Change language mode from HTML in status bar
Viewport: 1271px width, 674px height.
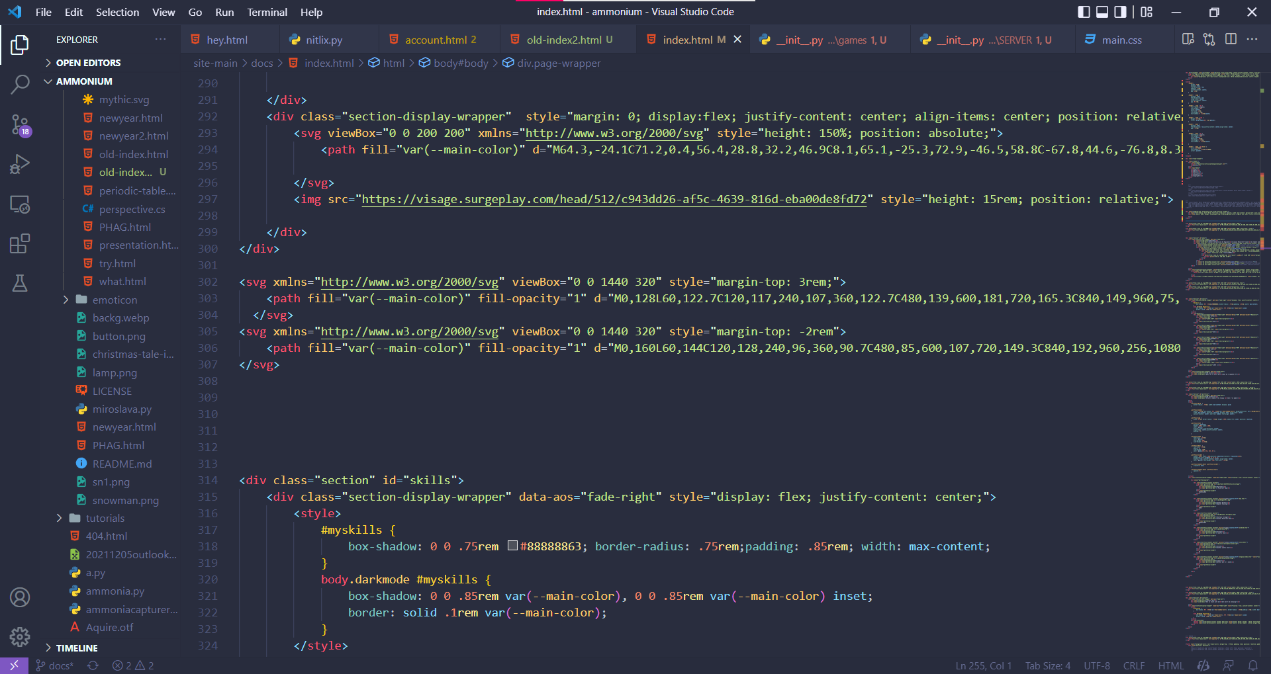point(1170,665)
